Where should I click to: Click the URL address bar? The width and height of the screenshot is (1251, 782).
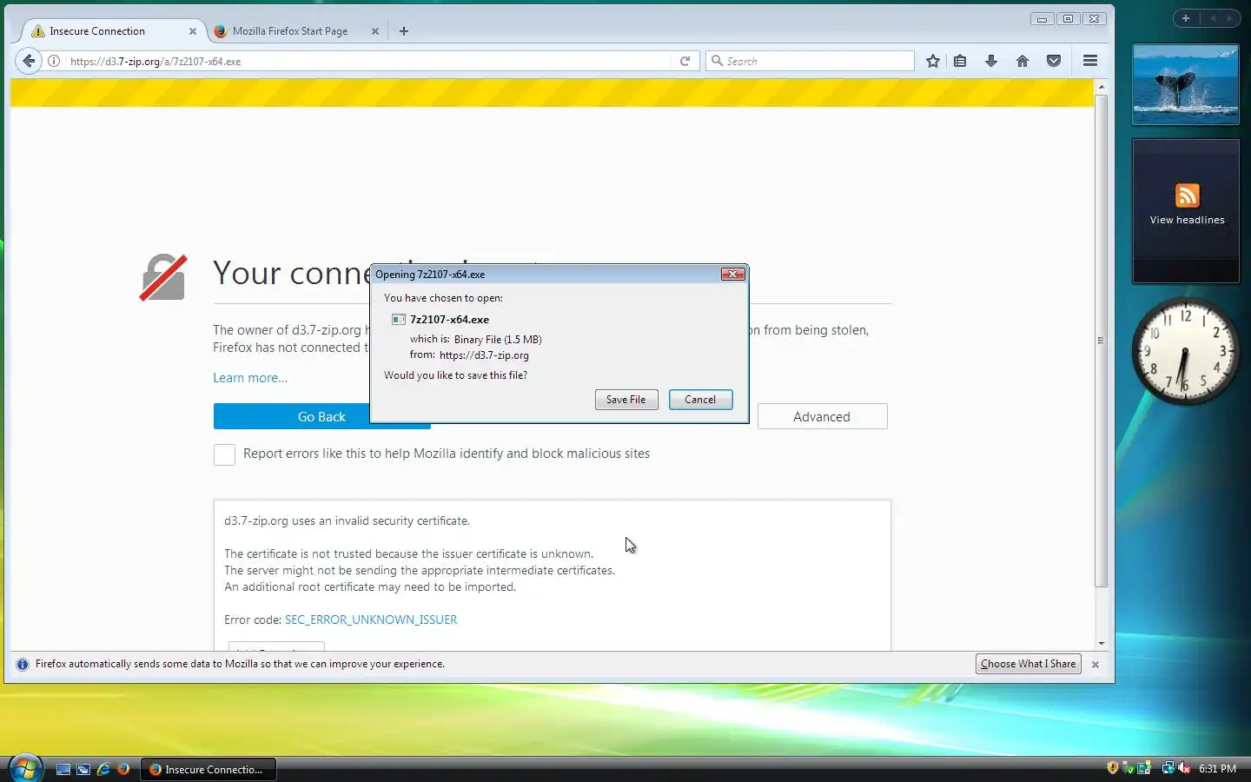[369, 61]
